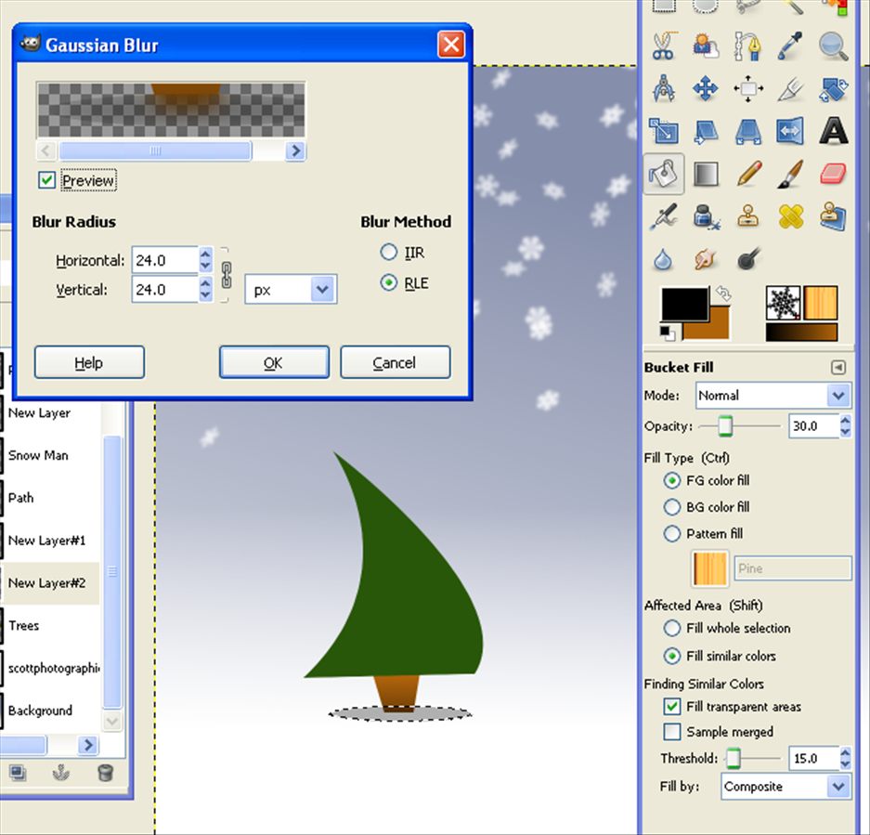
Task: Choose BG color fill type
Action: [671, 507]
